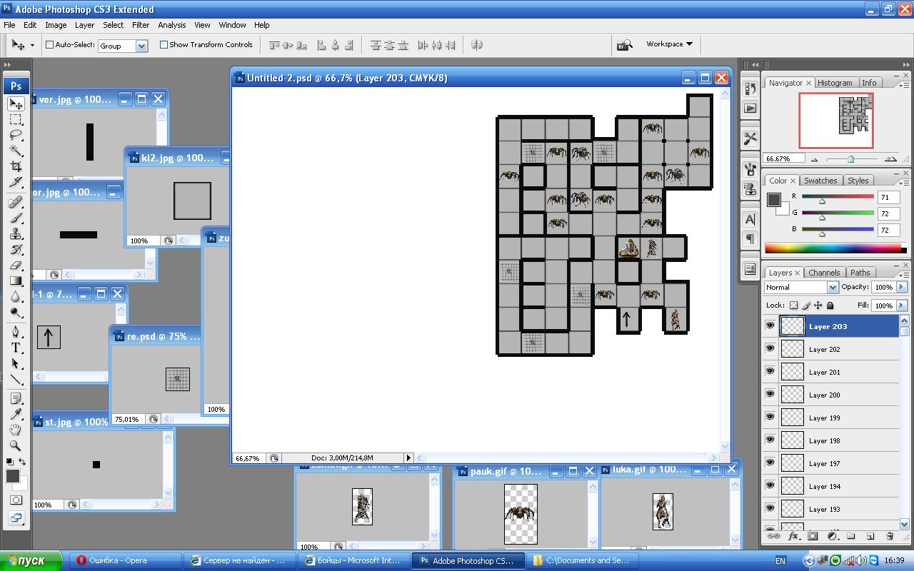Open the Fill slider arrow
The width and height of the screenshot is (914, 571).
click(901, 305)
